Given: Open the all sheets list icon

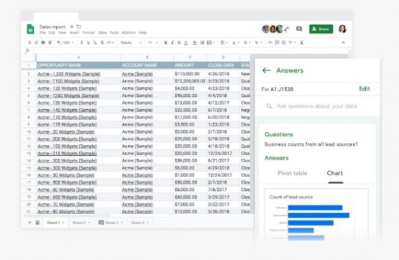Looking at the screenshot, I should click(37, 223).
